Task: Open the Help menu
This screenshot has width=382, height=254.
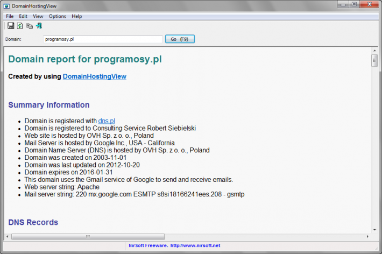Action: click(77, 16)
